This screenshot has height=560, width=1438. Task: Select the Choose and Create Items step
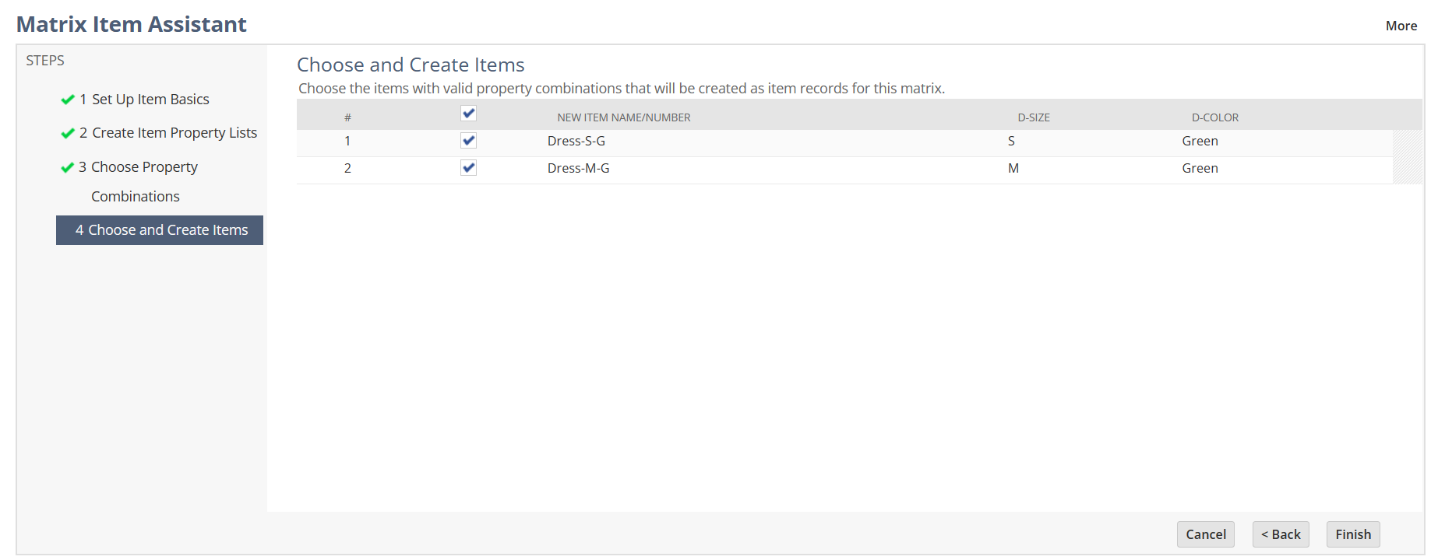click(160, 230)
